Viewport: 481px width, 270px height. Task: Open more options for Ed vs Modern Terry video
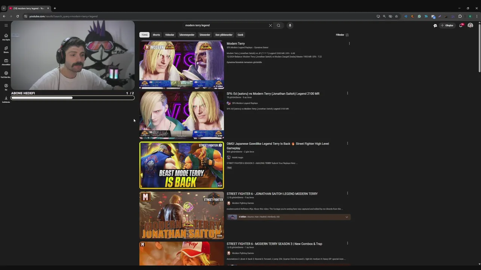347,93
